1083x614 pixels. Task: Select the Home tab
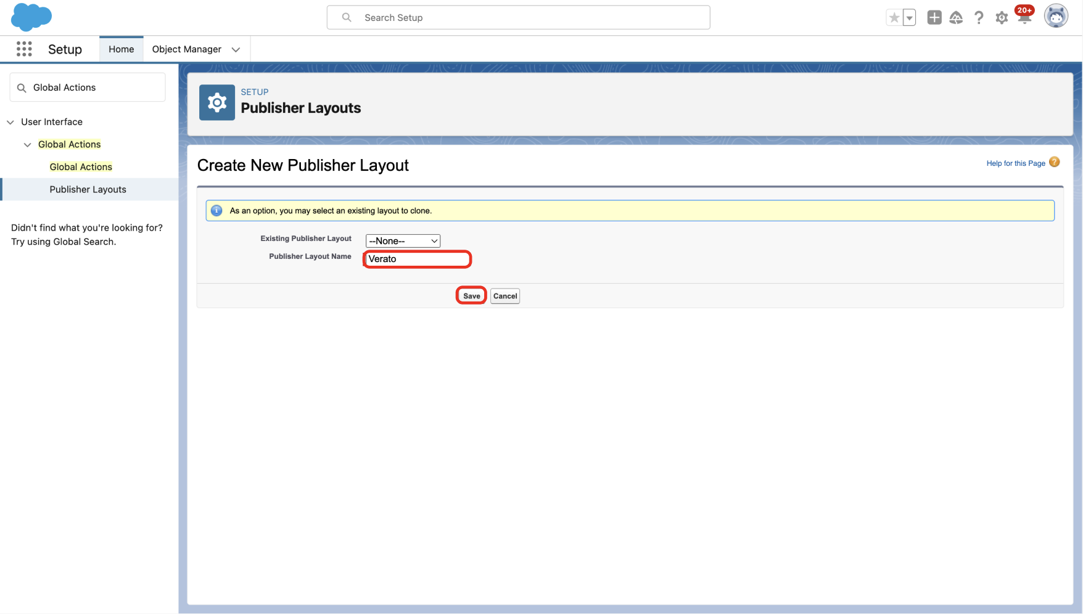[x=121, y=49]
